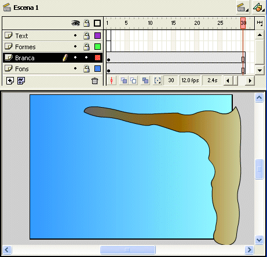The image size is (267, 257).
Task: Toggle Edit Multiple Frames
Action: click(x=145, y=80)
